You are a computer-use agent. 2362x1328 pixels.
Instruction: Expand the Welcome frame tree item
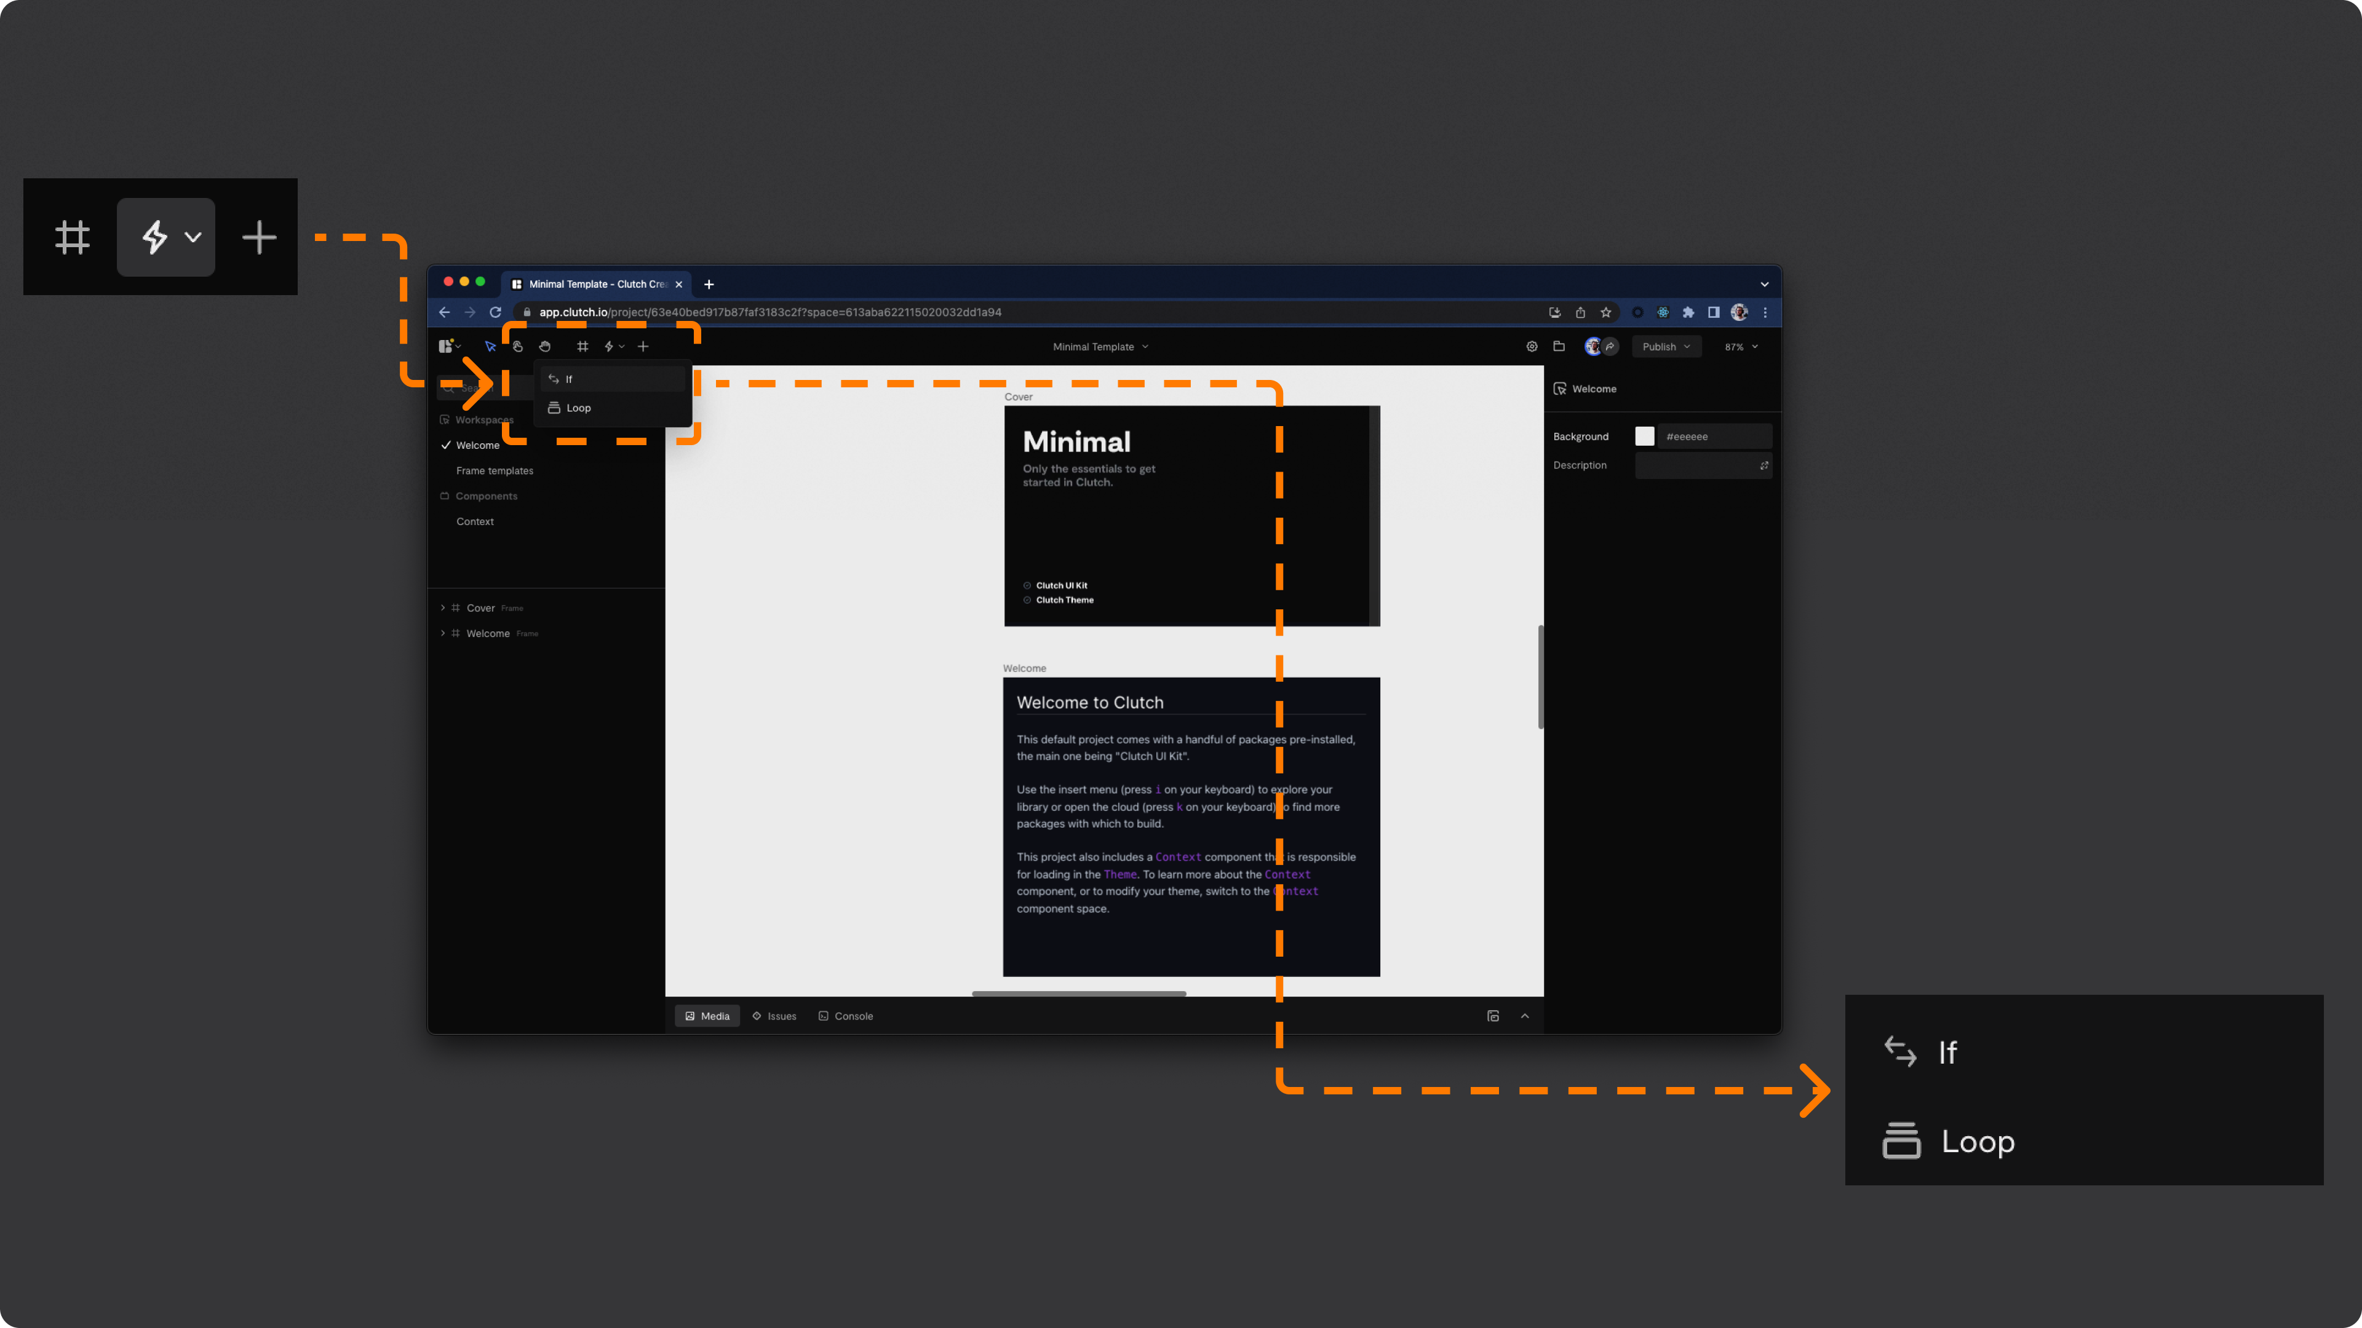pos(443,633)
